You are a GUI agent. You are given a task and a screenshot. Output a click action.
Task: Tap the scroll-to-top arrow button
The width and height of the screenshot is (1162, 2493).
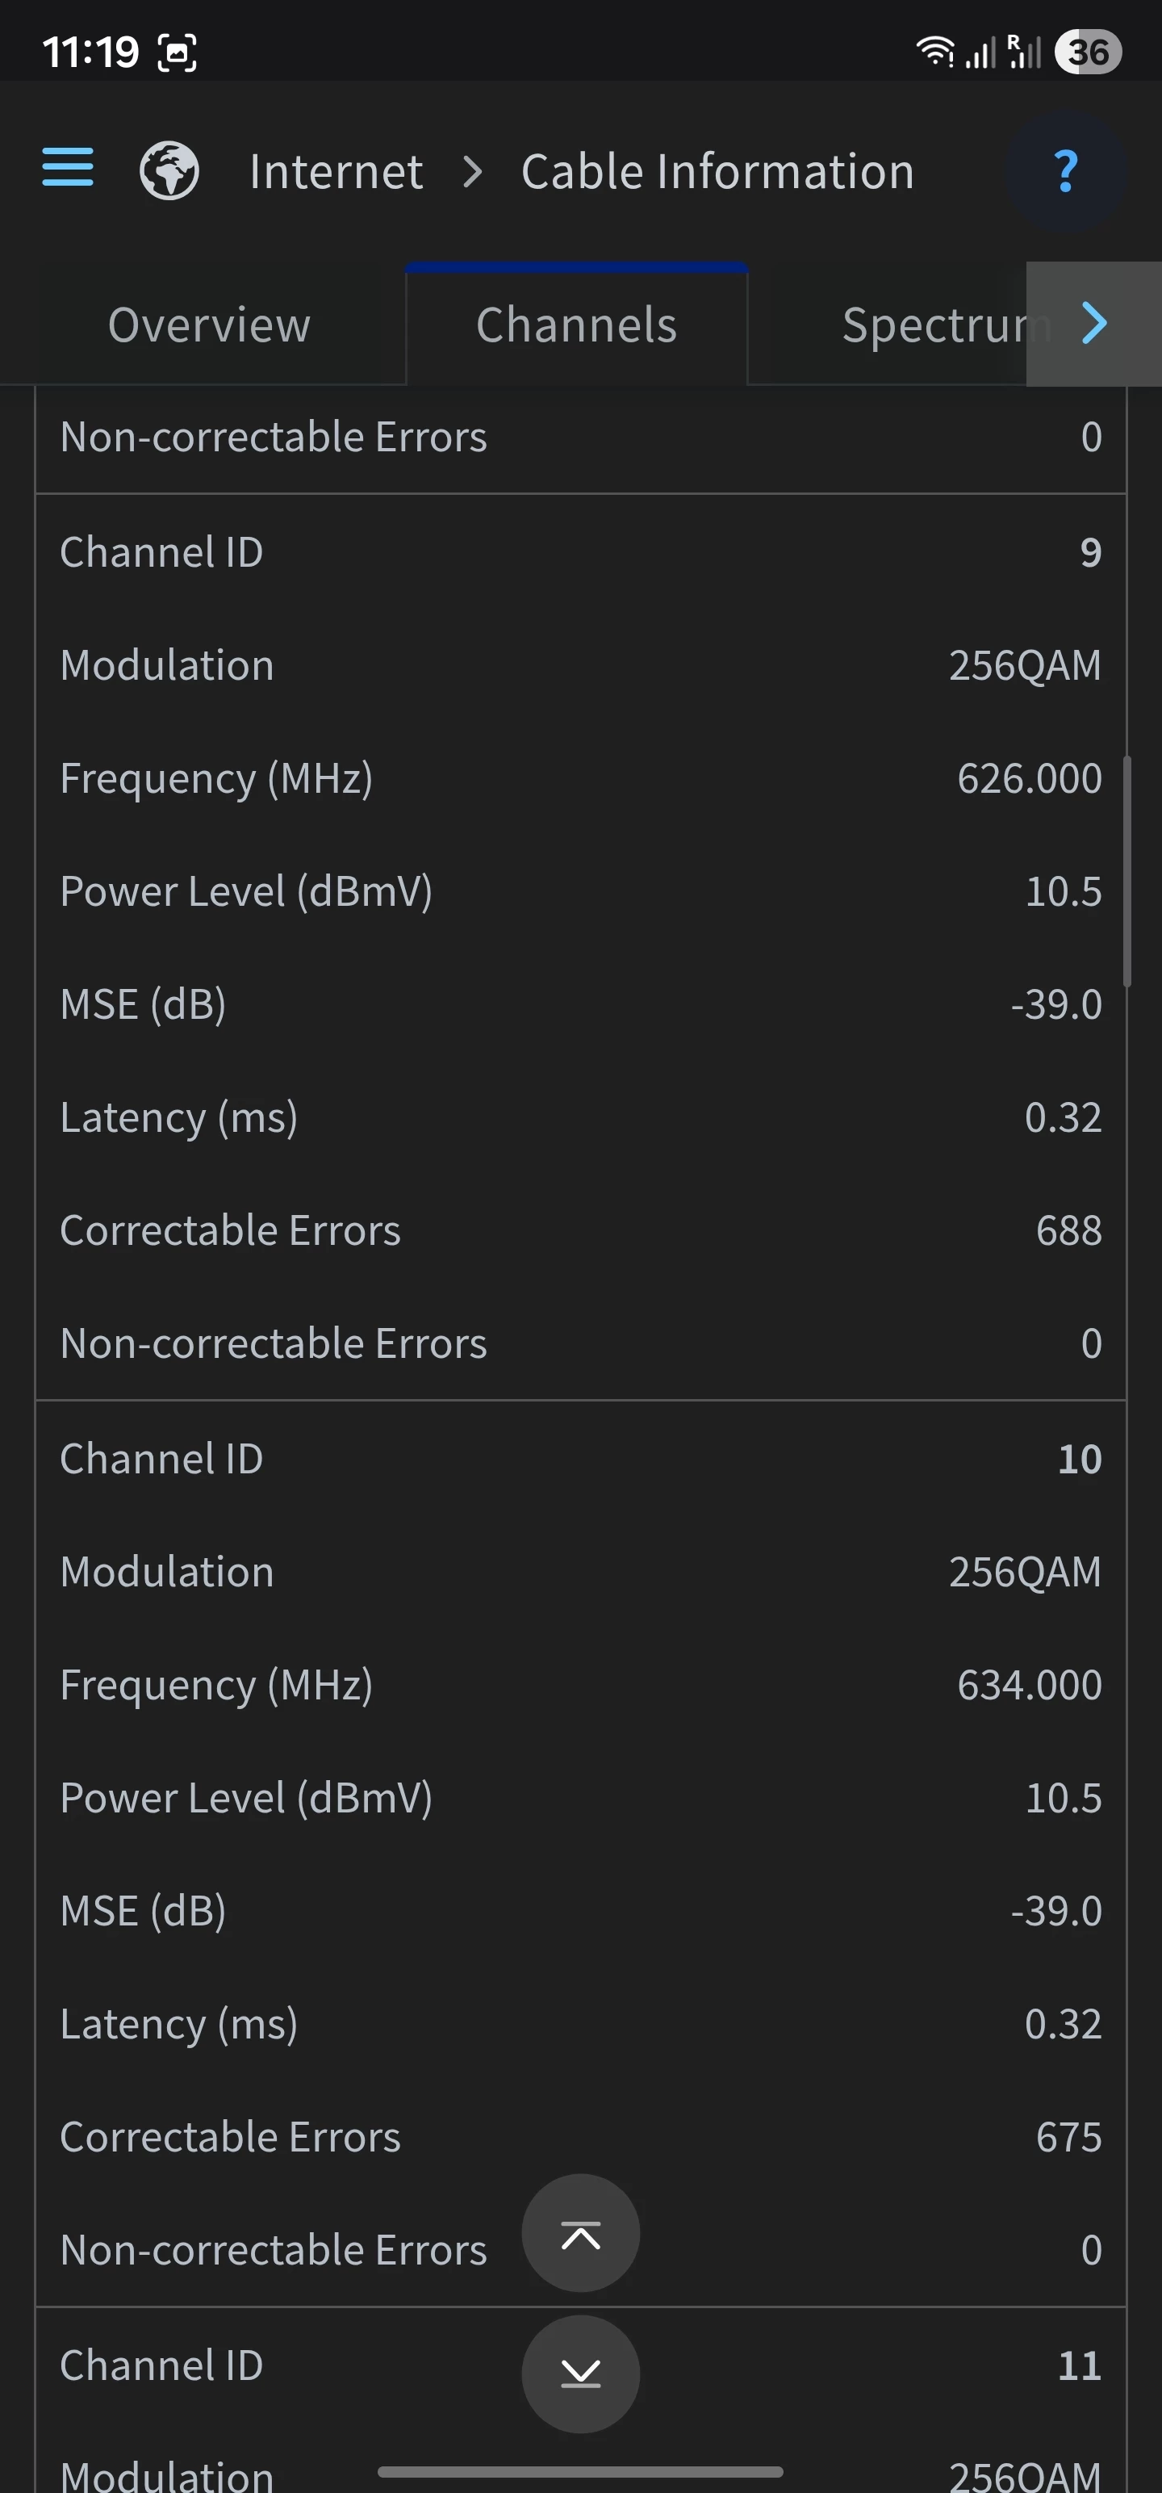click(580, 2233)
